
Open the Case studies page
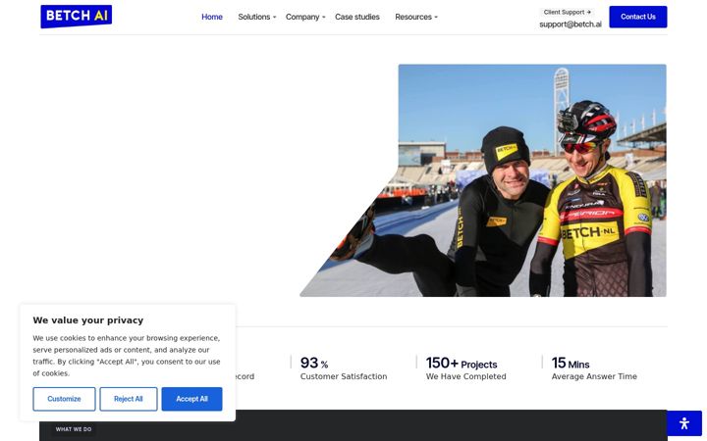click(x=357, y=17)
